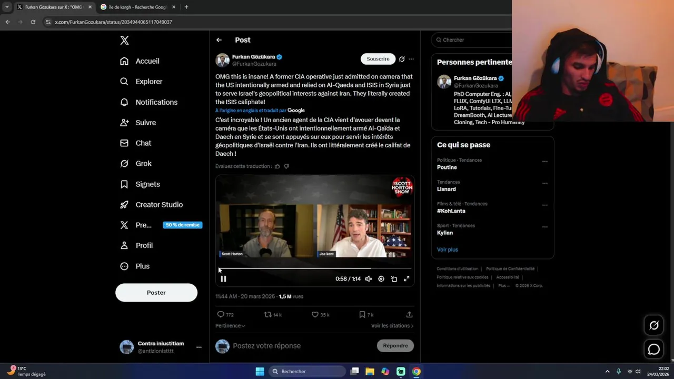The width and height of the screenshot is (674, 379).
Task: Click the Chercher search box
Action: [472, 40]
